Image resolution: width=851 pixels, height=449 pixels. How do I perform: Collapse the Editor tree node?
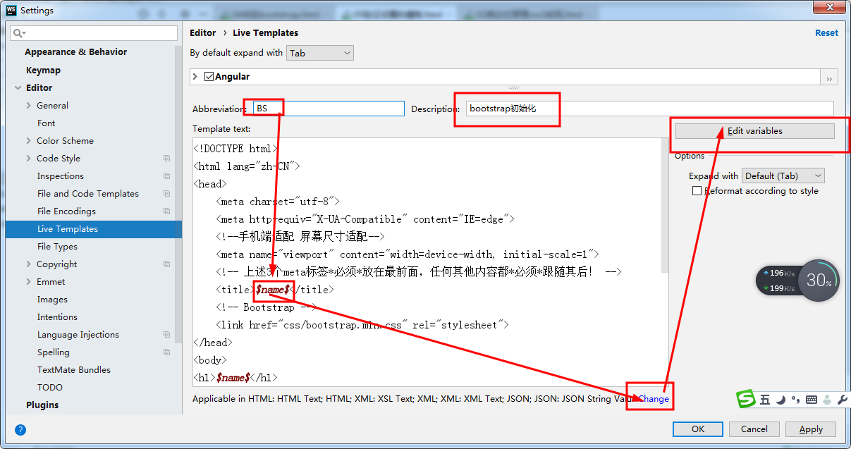tap(18, 88)
